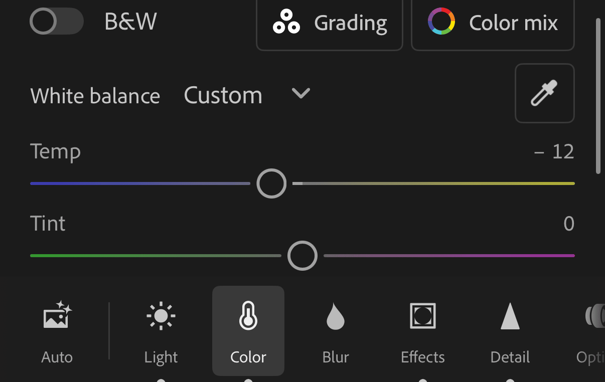Toggle the B&W switch on
The width and height of the screenshot is (605, 382).
57,22
